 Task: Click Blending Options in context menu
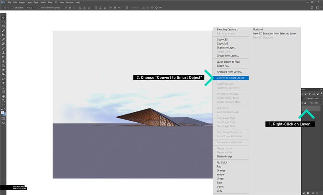tap(227, 30)
